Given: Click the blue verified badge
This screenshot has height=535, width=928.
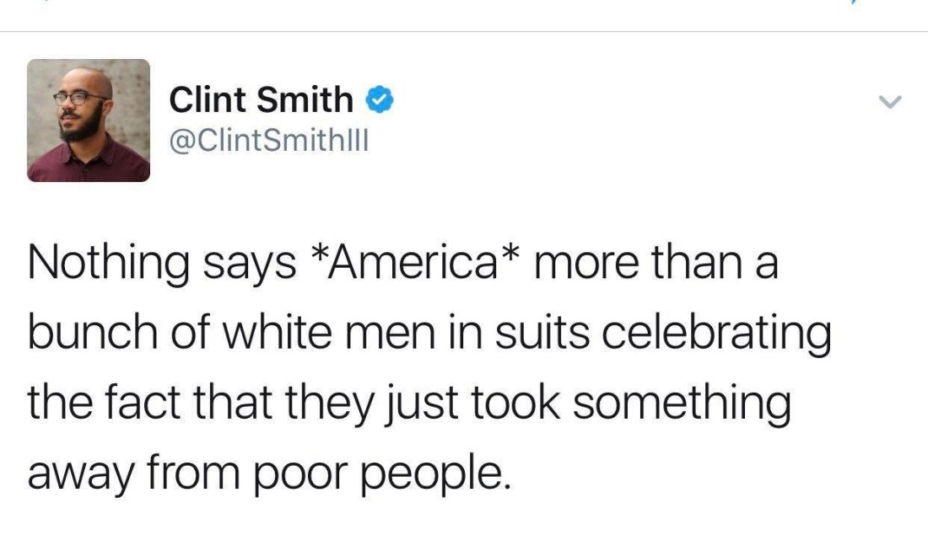Looking at the screenshot, I should click(380, 100).
